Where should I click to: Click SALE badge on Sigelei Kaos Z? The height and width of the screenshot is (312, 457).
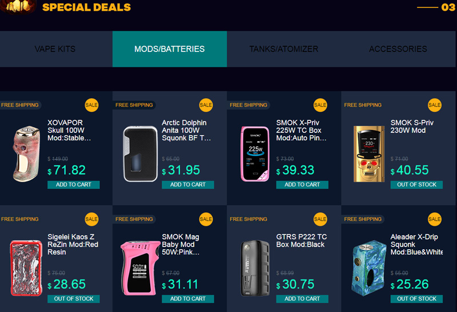91,219
